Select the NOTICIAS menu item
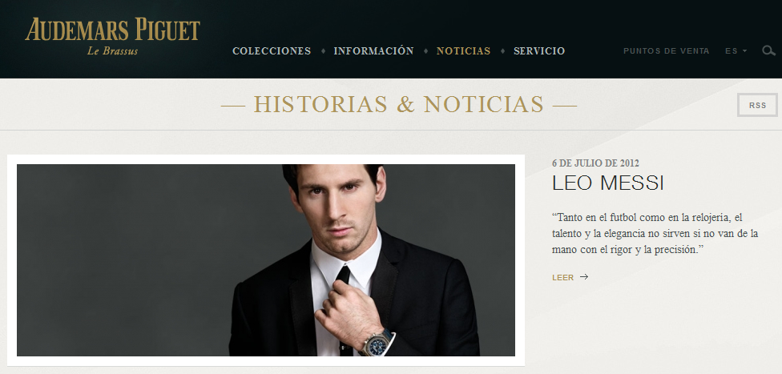Image resolution: width=782 pixels, height=374 pixels. click(463, 51)
